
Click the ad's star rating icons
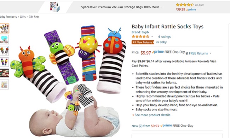pos(185,5)
